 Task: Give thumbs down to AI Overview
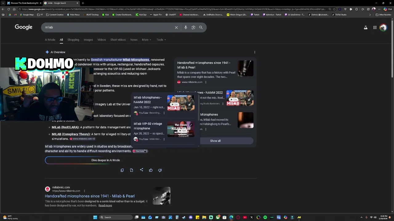[x=160, y=170]
